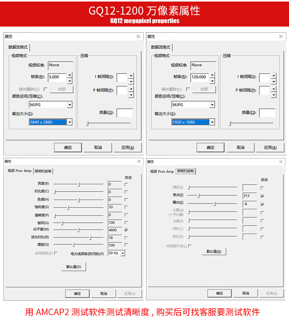Close the camera control focus dialog

click(281, 162)
